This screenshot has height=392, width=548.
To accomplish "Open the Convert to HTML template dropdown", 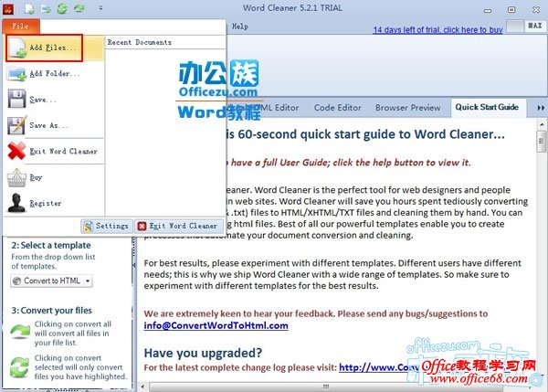I will pos(51,281).
